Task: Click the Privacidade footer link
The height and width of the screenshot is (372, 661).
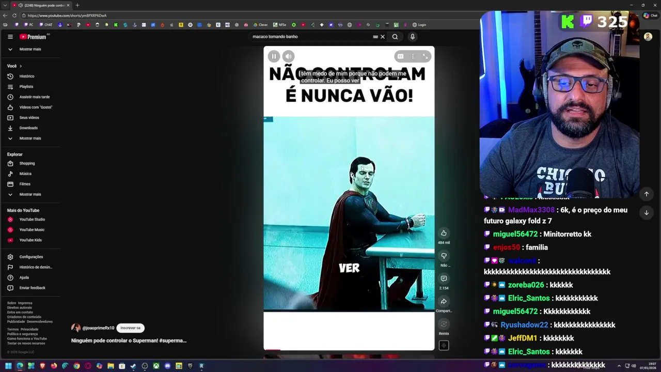Action: point(29,329)
